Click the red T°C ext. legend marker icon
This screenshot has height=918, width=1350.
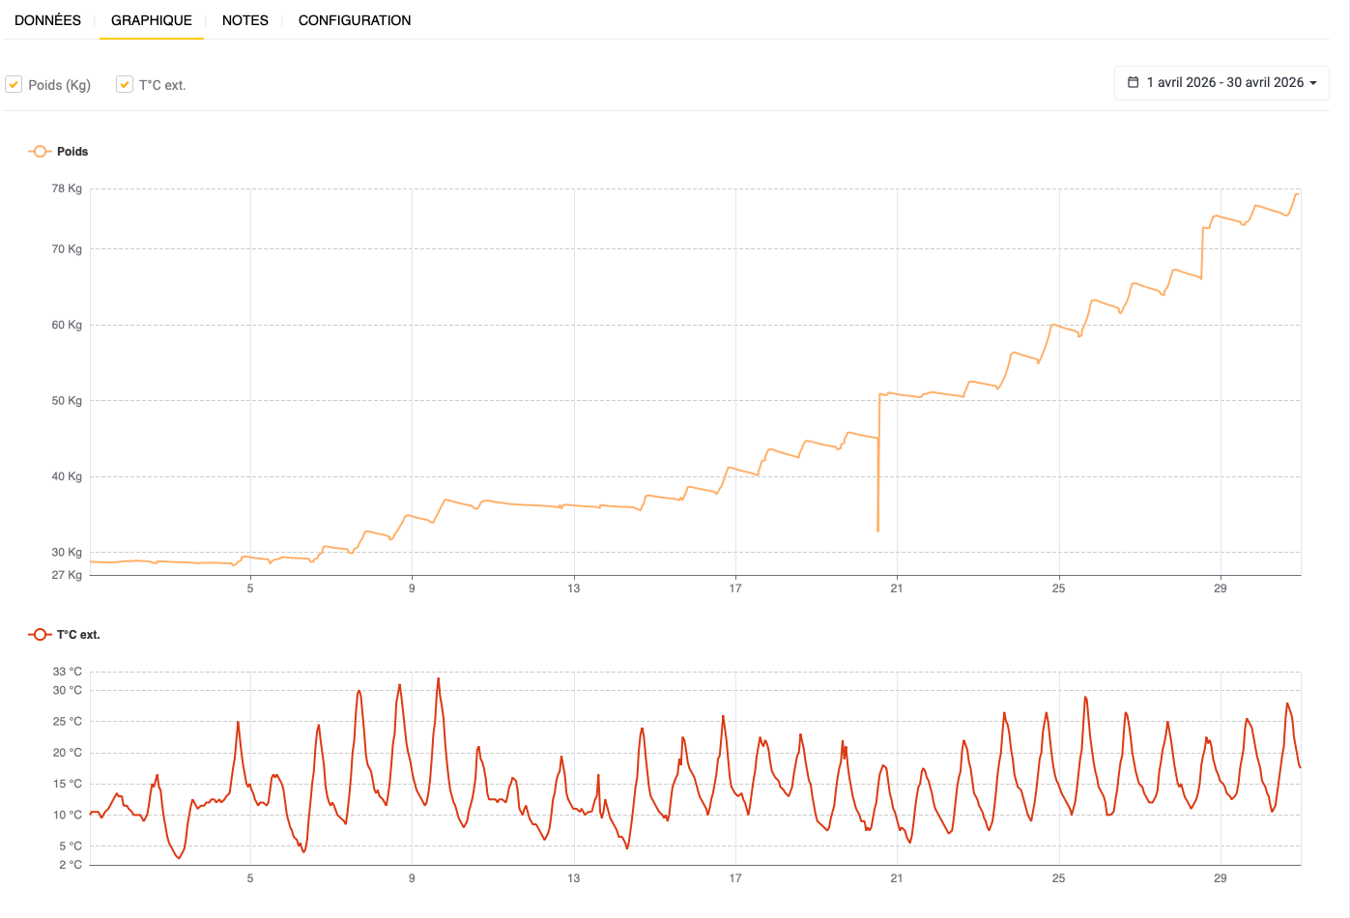[40, 635]
